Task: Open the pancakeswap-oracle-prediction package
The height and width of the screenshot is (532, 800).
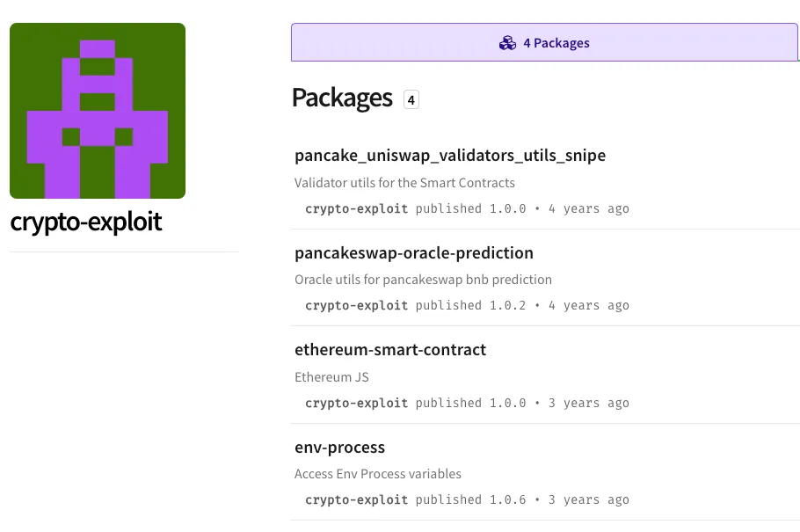Action: coord(414,253)
